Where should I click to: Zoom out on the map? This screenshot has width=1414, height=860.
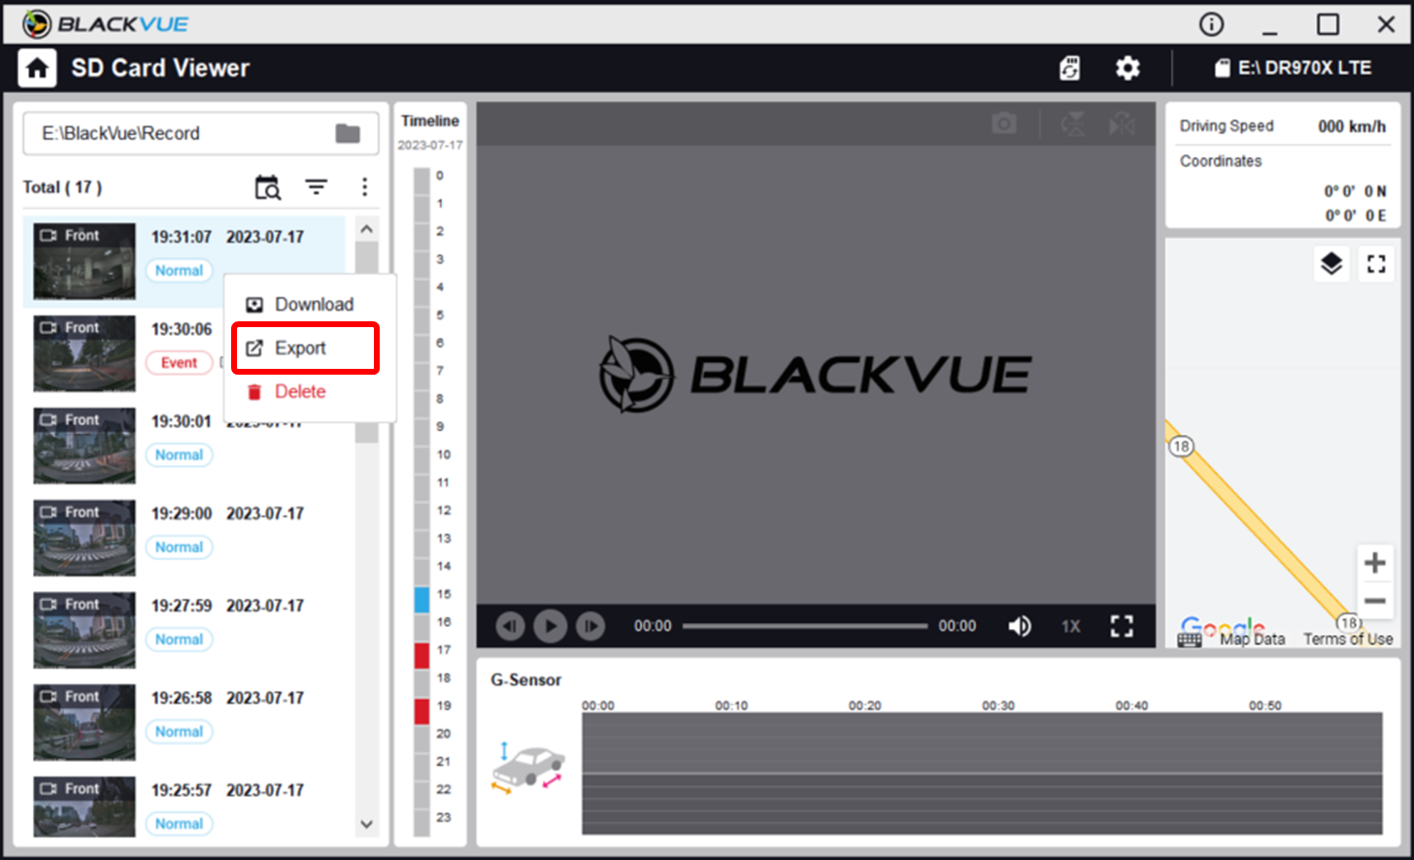tap(1375, 601)
